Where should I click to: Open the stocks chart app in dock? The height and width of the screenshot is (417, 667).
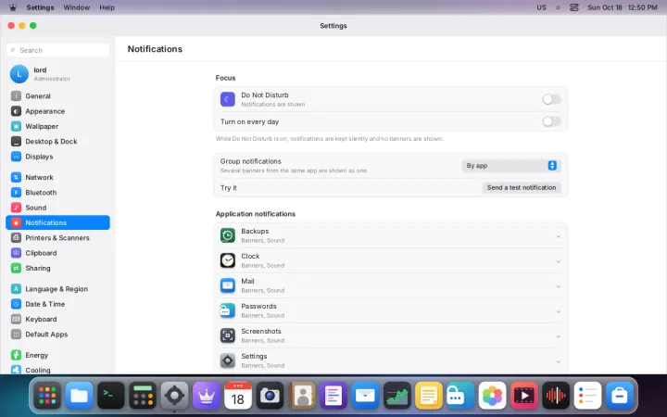(x=396, y=396)
